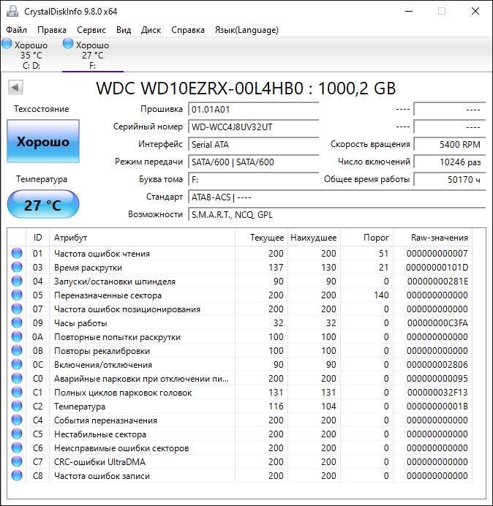
Task: Click status orb of attribute 01 row
Action: [17, 253]
